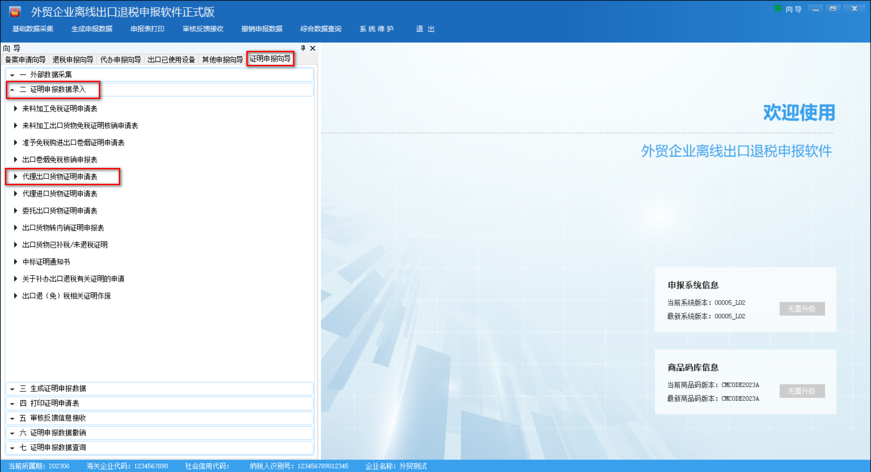Open the 系统维护 menu
Viewport: 871px width, 472px height.
click(377, 29)
